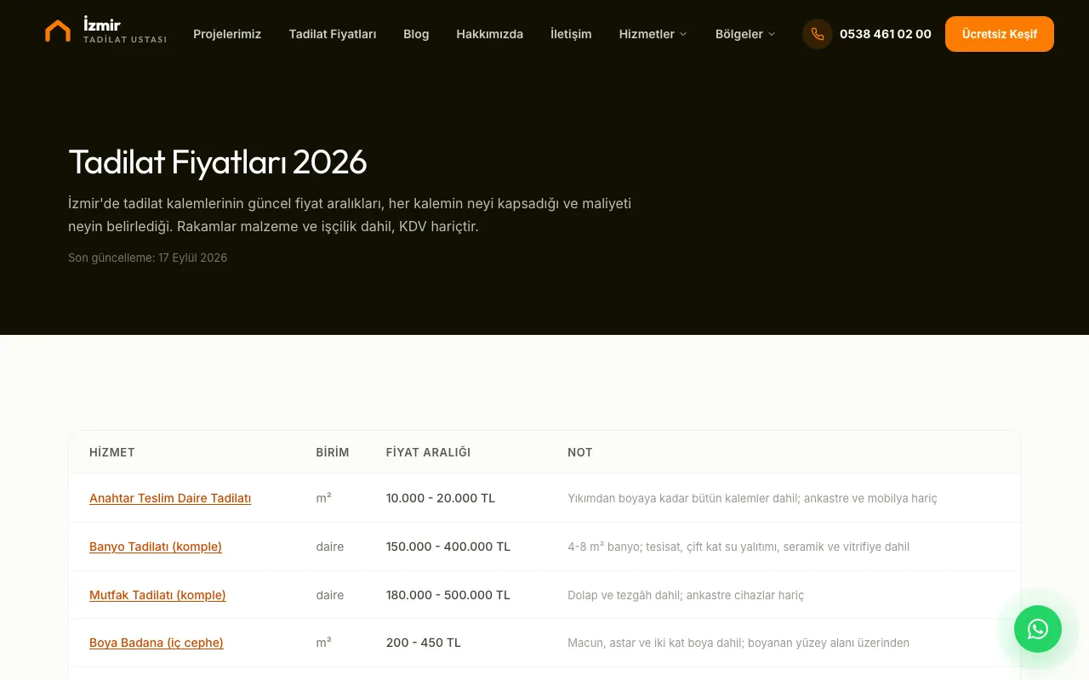Click the intro paragraph starting with İzmir'de
Image resolution: width=1089 pixels, height=680 pixels.
tap(350, 215)
